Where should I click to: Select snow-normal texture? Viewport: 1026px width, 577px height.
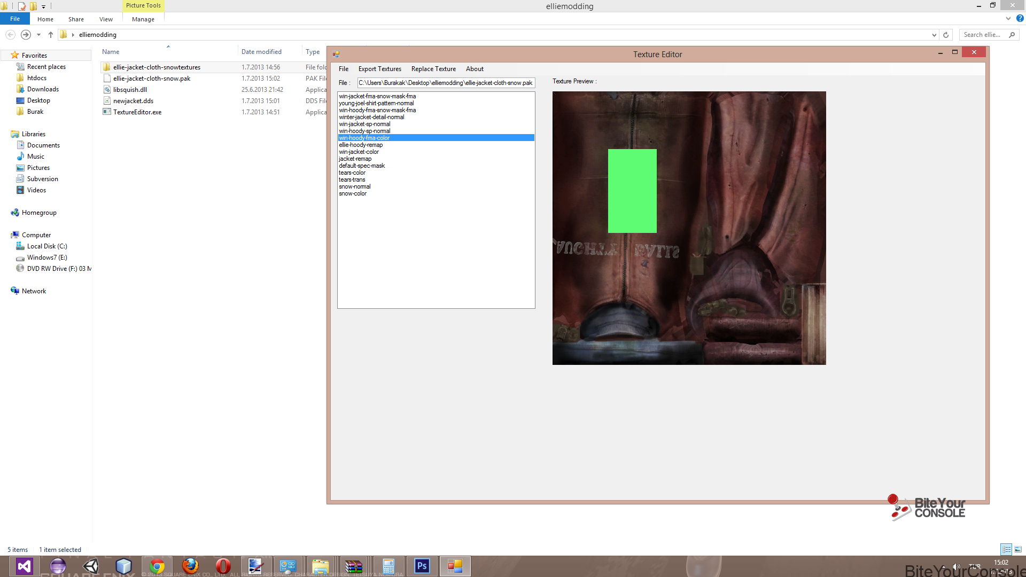click(355, 186)
